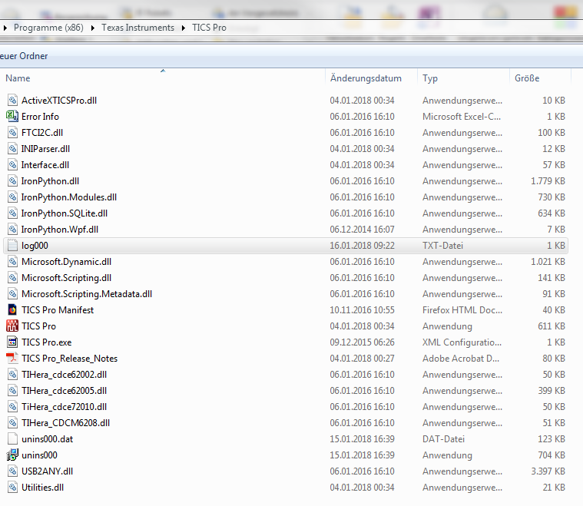
Task: Click the type Microsoft Excel-C... cell
Action: point(462,117)
